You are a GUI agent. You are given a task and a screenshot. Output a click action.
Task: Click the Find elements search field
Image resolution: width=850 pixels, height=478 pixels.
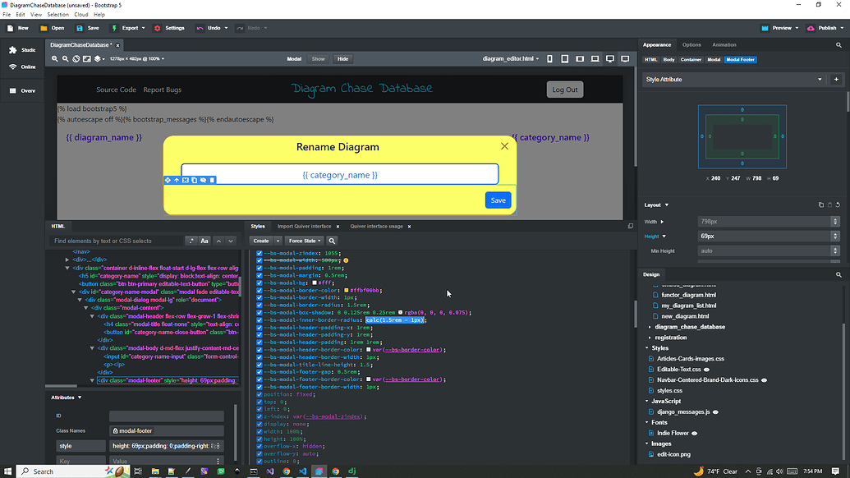coord(119,241)
